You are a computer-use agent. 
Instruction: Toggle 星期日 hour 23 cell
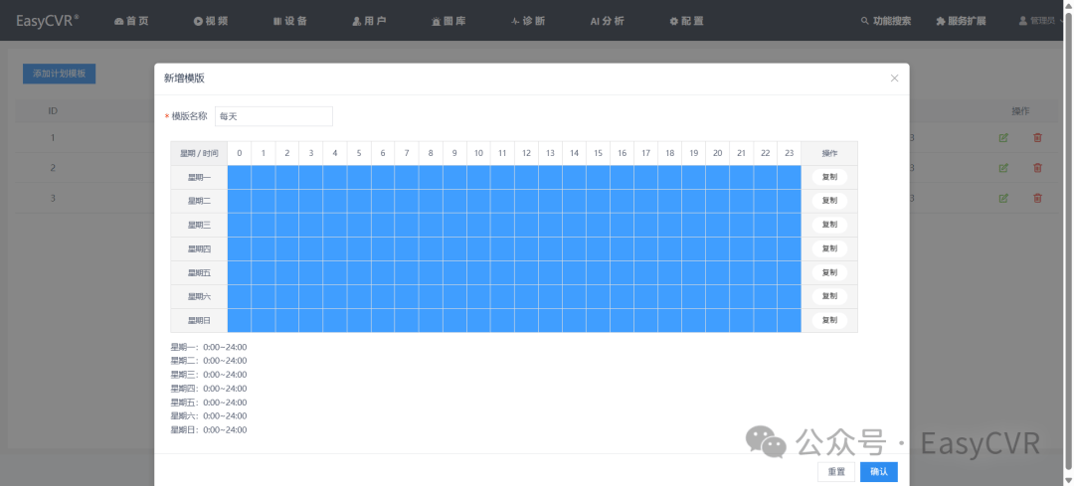[x=789, y=320]
